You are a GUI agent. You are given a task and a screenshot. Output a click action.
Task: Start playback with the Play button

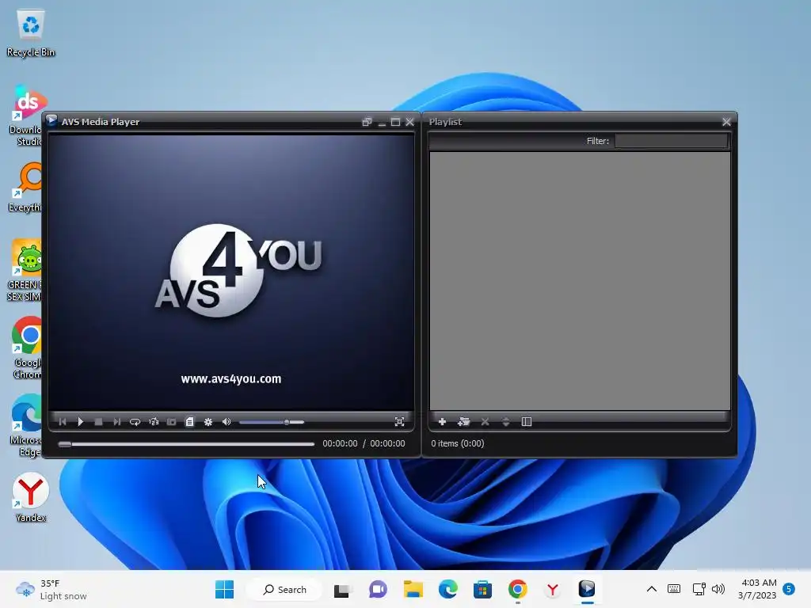point(80,422)
